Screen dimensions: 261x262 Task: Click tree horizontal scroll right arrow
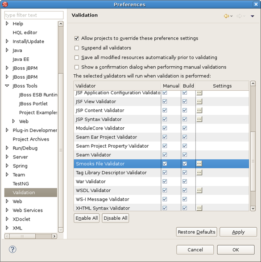54,236
